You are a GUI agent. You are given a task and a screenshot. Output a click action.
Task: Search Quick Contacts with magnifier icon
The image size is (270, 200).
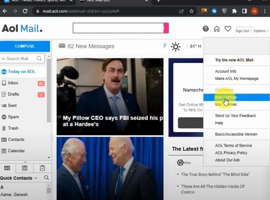(46, 177)
